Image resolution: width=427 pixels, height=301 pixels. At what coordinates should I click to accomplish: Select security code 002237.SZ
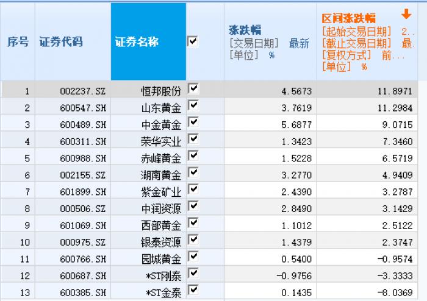point(83,91)
